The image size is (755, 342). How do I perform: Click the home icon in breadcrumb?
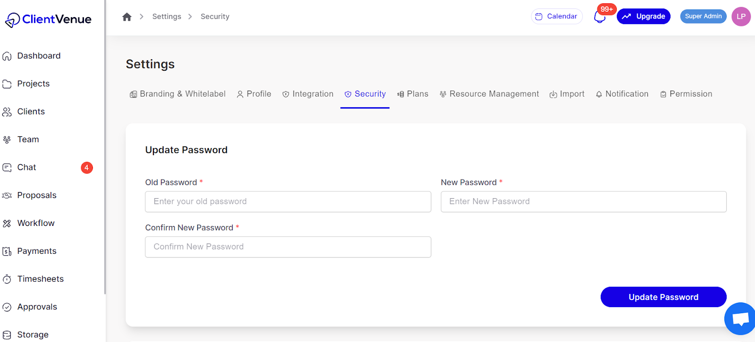pos(126,17)
